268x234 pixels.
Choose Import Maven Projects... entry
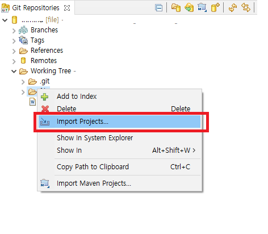[120, 183]
